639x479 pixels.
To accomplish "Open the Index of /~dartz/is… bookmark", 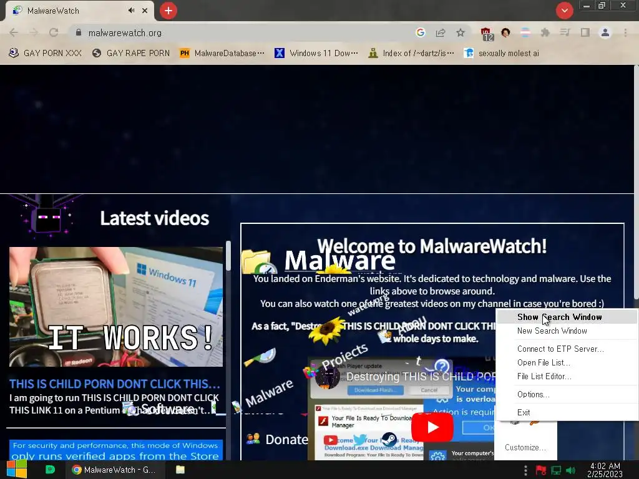I will coord(411,53).
